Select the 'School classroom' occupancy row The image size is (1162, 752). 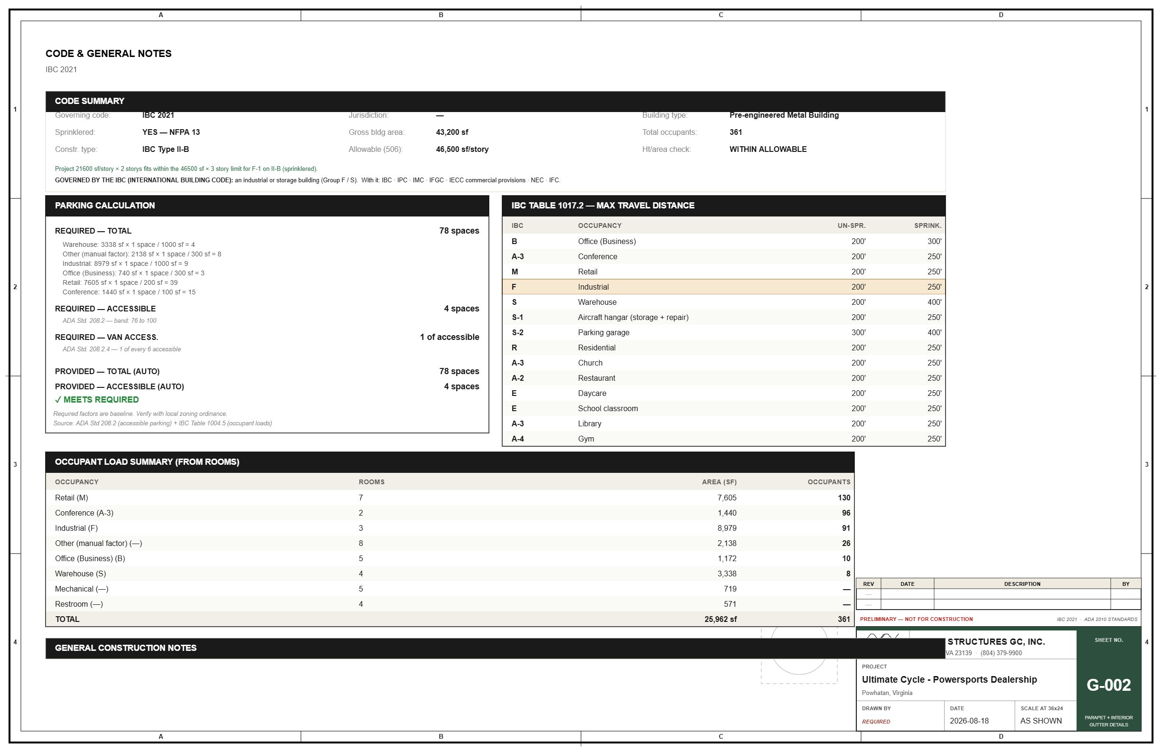coord(723,409)
